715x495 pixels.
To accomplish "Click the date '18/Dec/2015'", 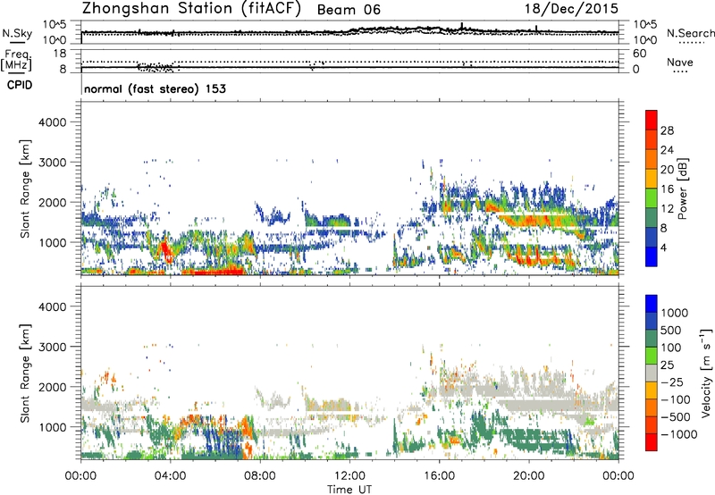I will point(571,9).
